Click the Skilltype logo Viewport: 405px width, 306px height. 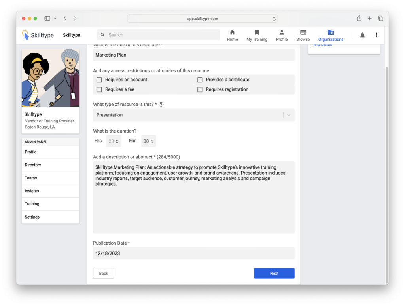click(38, 35)
